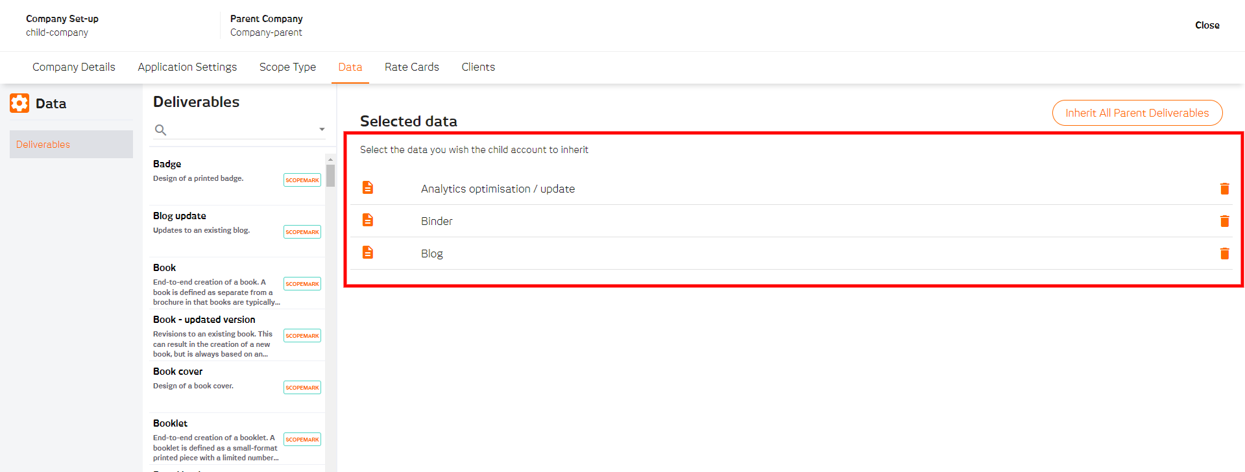1245x472 pixels.
Task: Click Inherit All Parent Deliverables button
Action: [1137, 113]
